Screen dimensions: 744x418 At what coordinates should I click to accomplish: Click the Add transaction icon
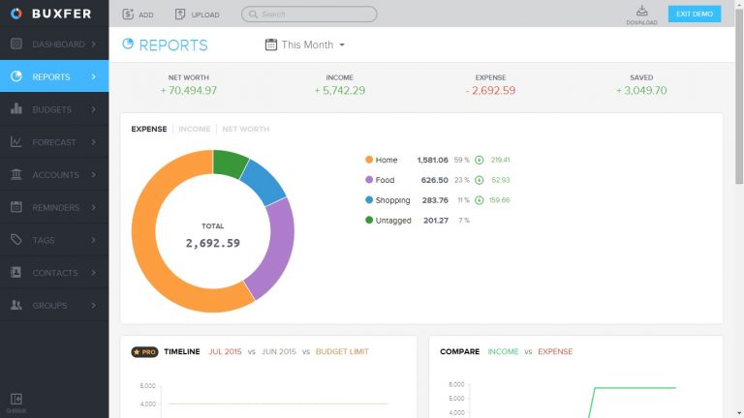tap(128, 15)
